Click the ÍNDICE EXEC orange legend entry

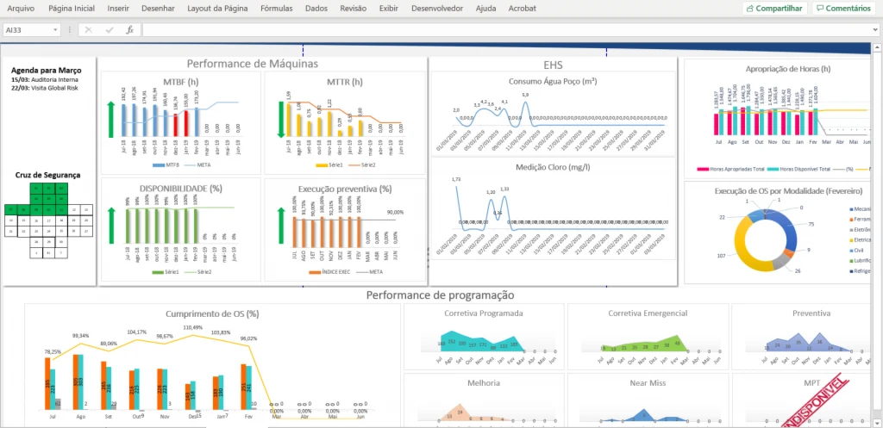tap(329, 272)
